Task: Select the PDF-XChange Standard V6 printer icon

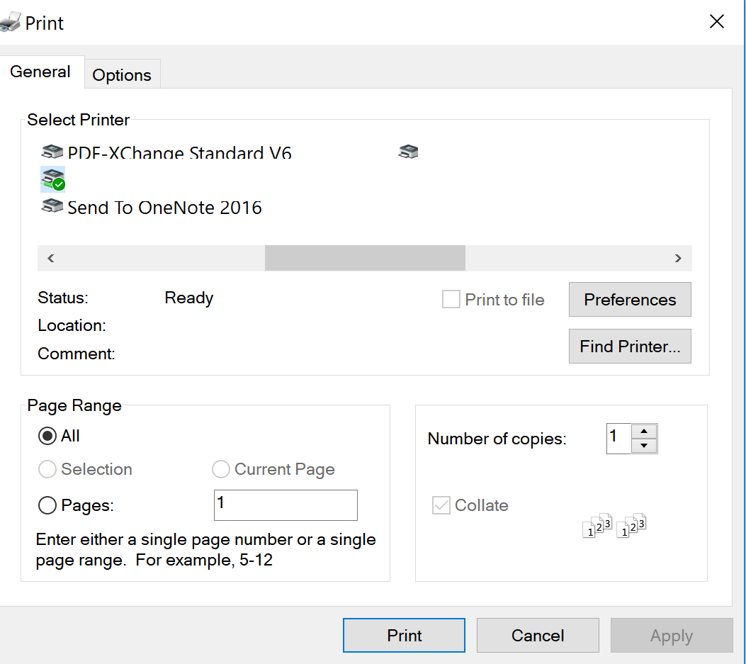Action: [x=52, y=152]
